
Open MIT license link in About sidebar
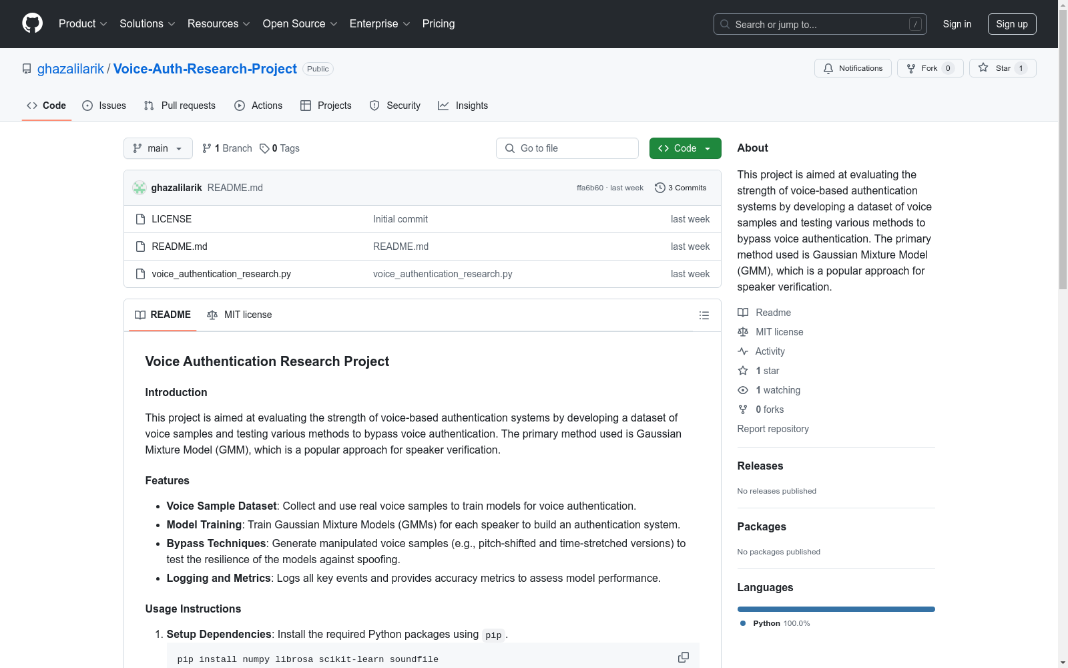[x=770, y=332]
